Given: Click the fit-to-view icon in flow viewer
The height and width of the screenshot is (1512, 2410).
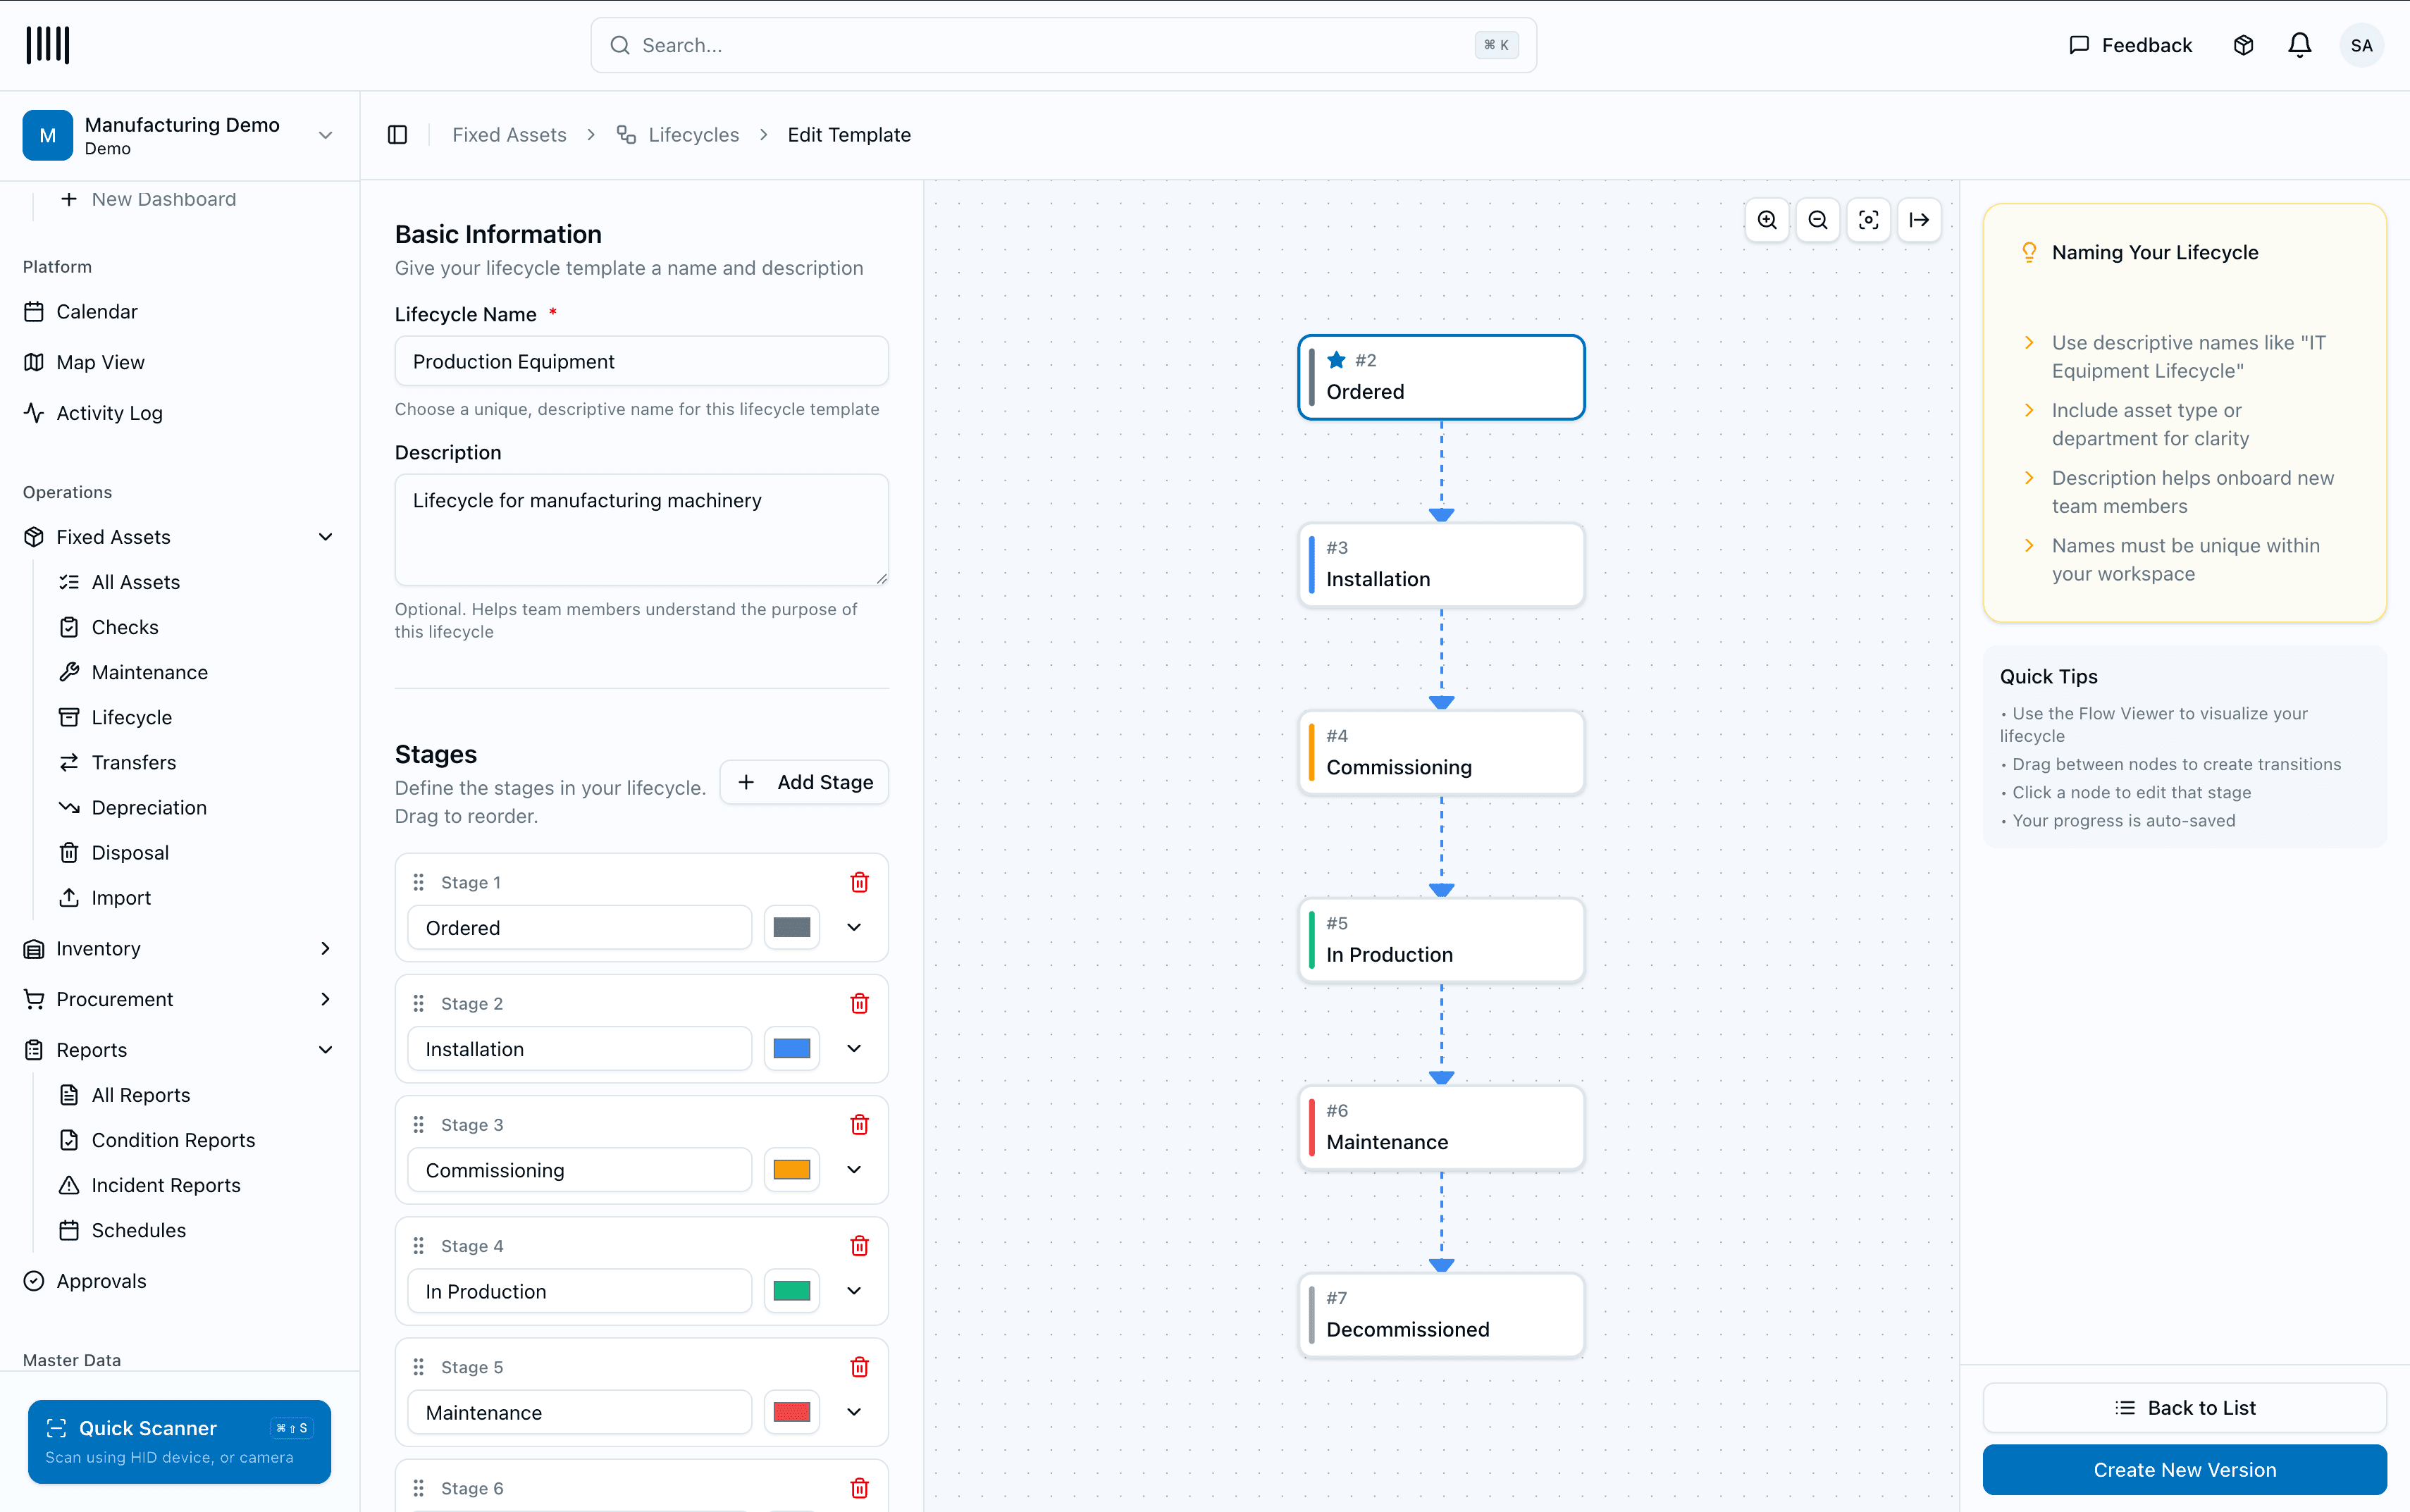Looking at the screenshot, I should pos(1868,220).
